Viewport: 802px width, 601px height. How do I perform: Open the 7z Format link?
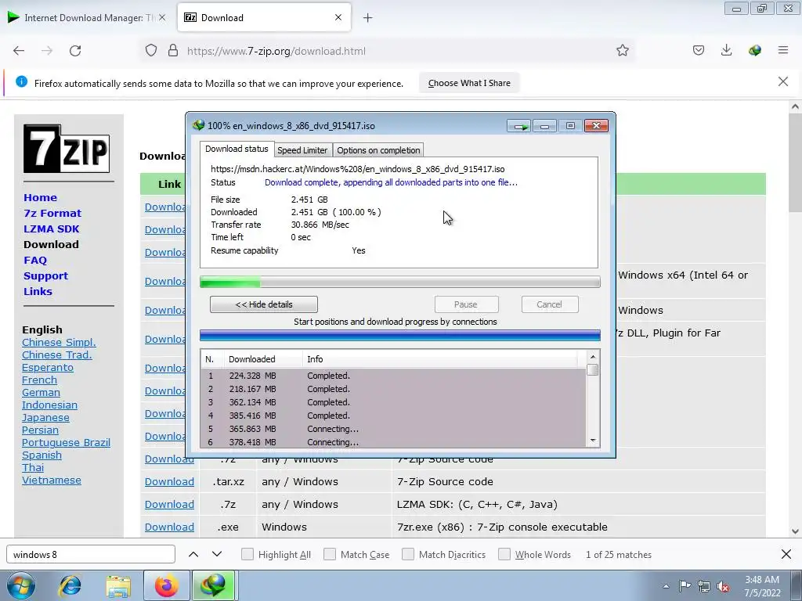[52, 213]
